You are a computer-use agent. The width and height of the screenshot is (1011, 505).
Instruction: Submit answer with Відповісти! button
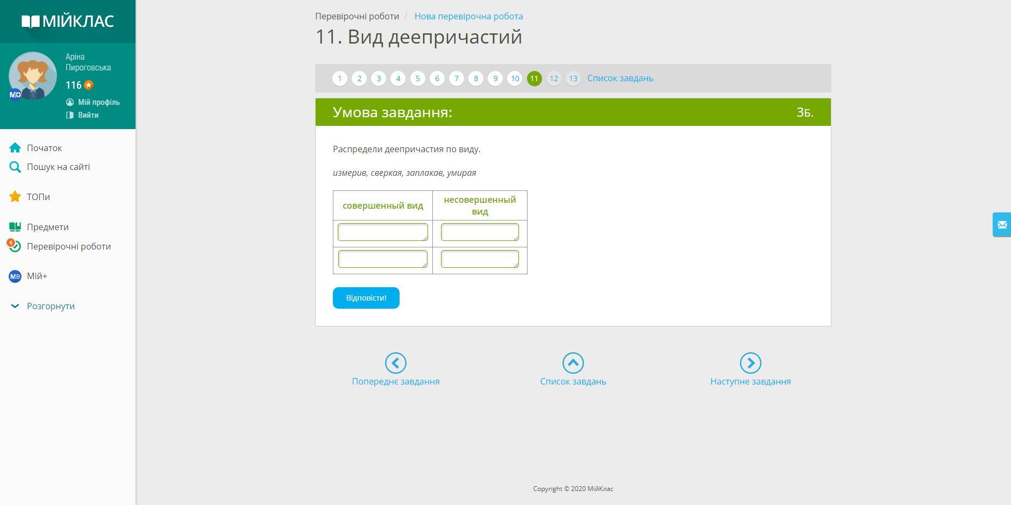[366, 298]
